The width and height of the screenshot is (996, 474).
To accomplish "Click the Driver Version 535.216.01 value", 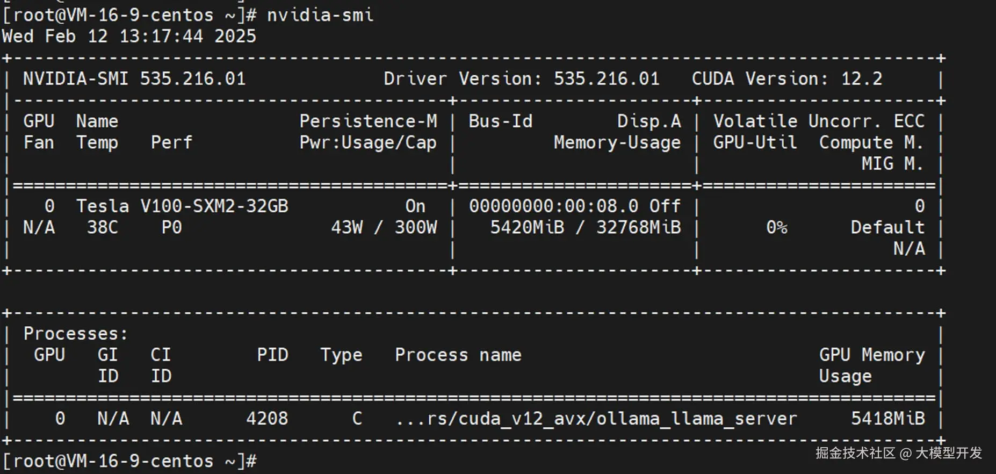I will 607,79.
